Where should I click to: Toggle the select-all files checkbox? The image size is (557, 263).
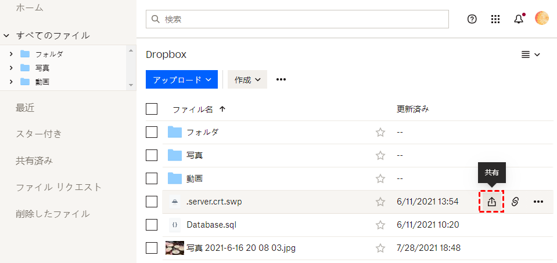[152, 109]
